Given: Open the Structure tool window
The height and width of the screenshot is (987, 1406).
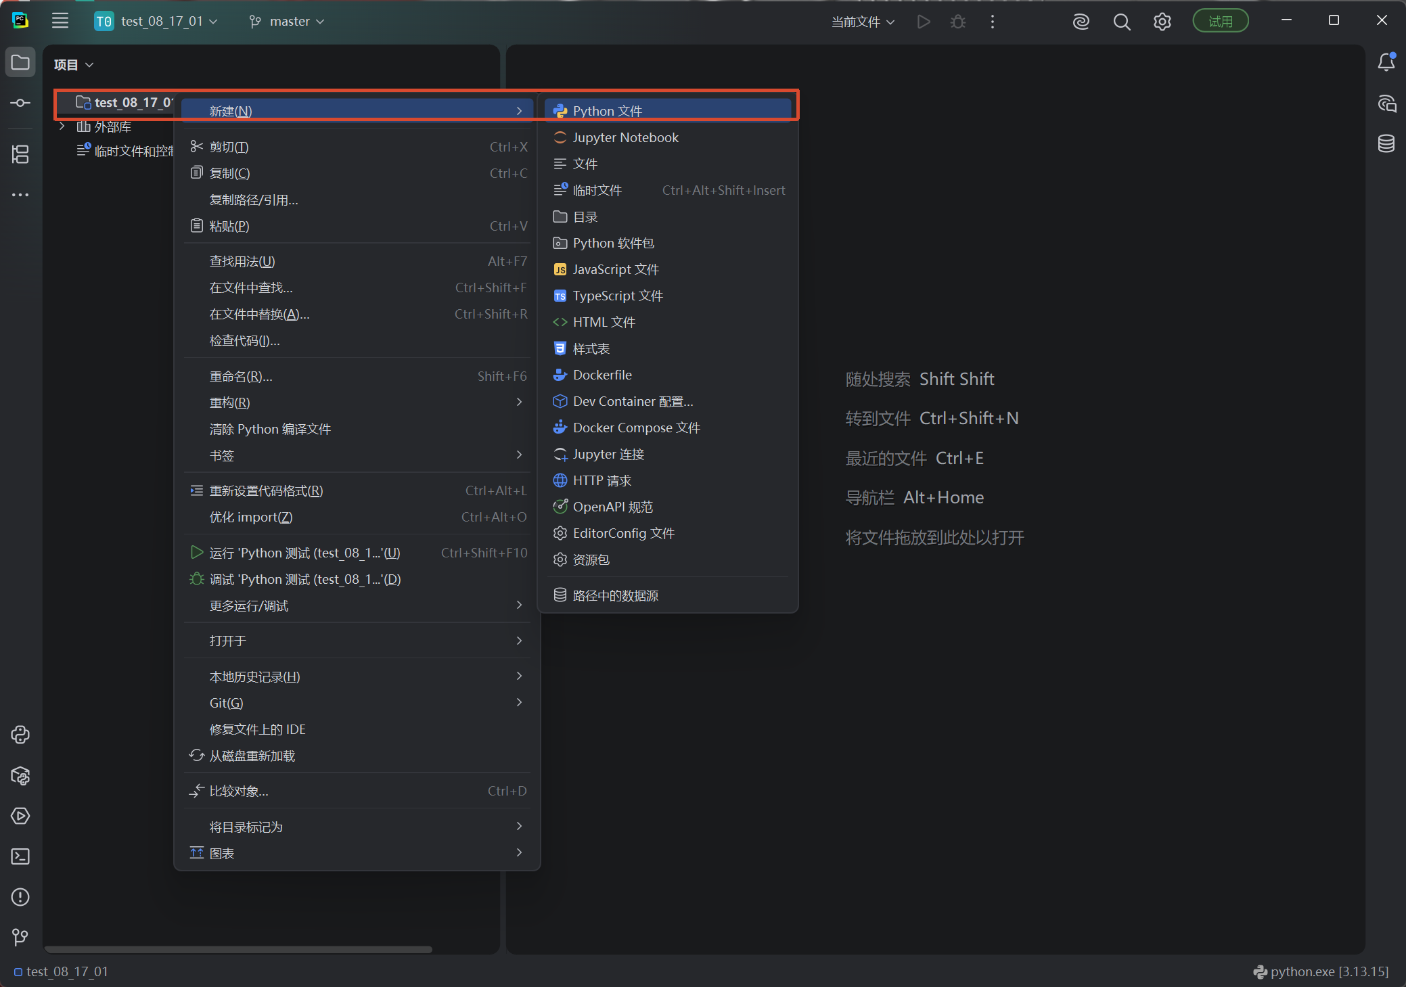Looking at the screenshot, I should (20, 154).
